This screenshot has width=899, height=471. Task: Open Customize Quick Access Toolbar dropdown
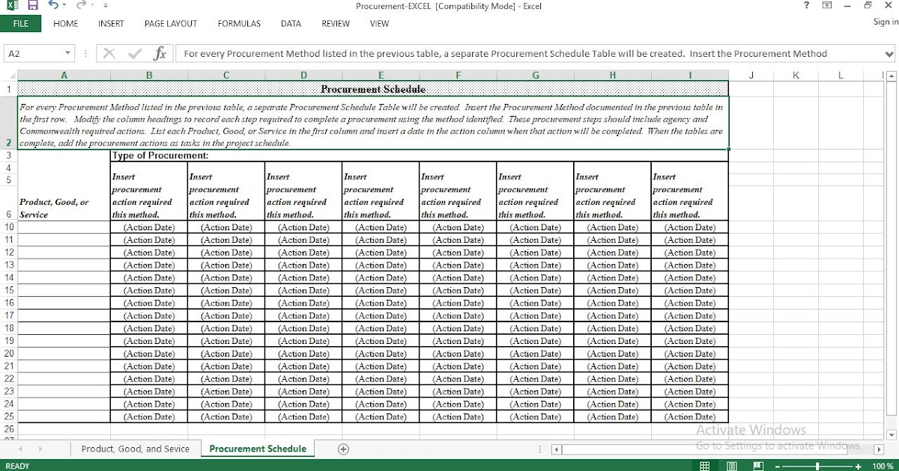[x=106, y=6]
